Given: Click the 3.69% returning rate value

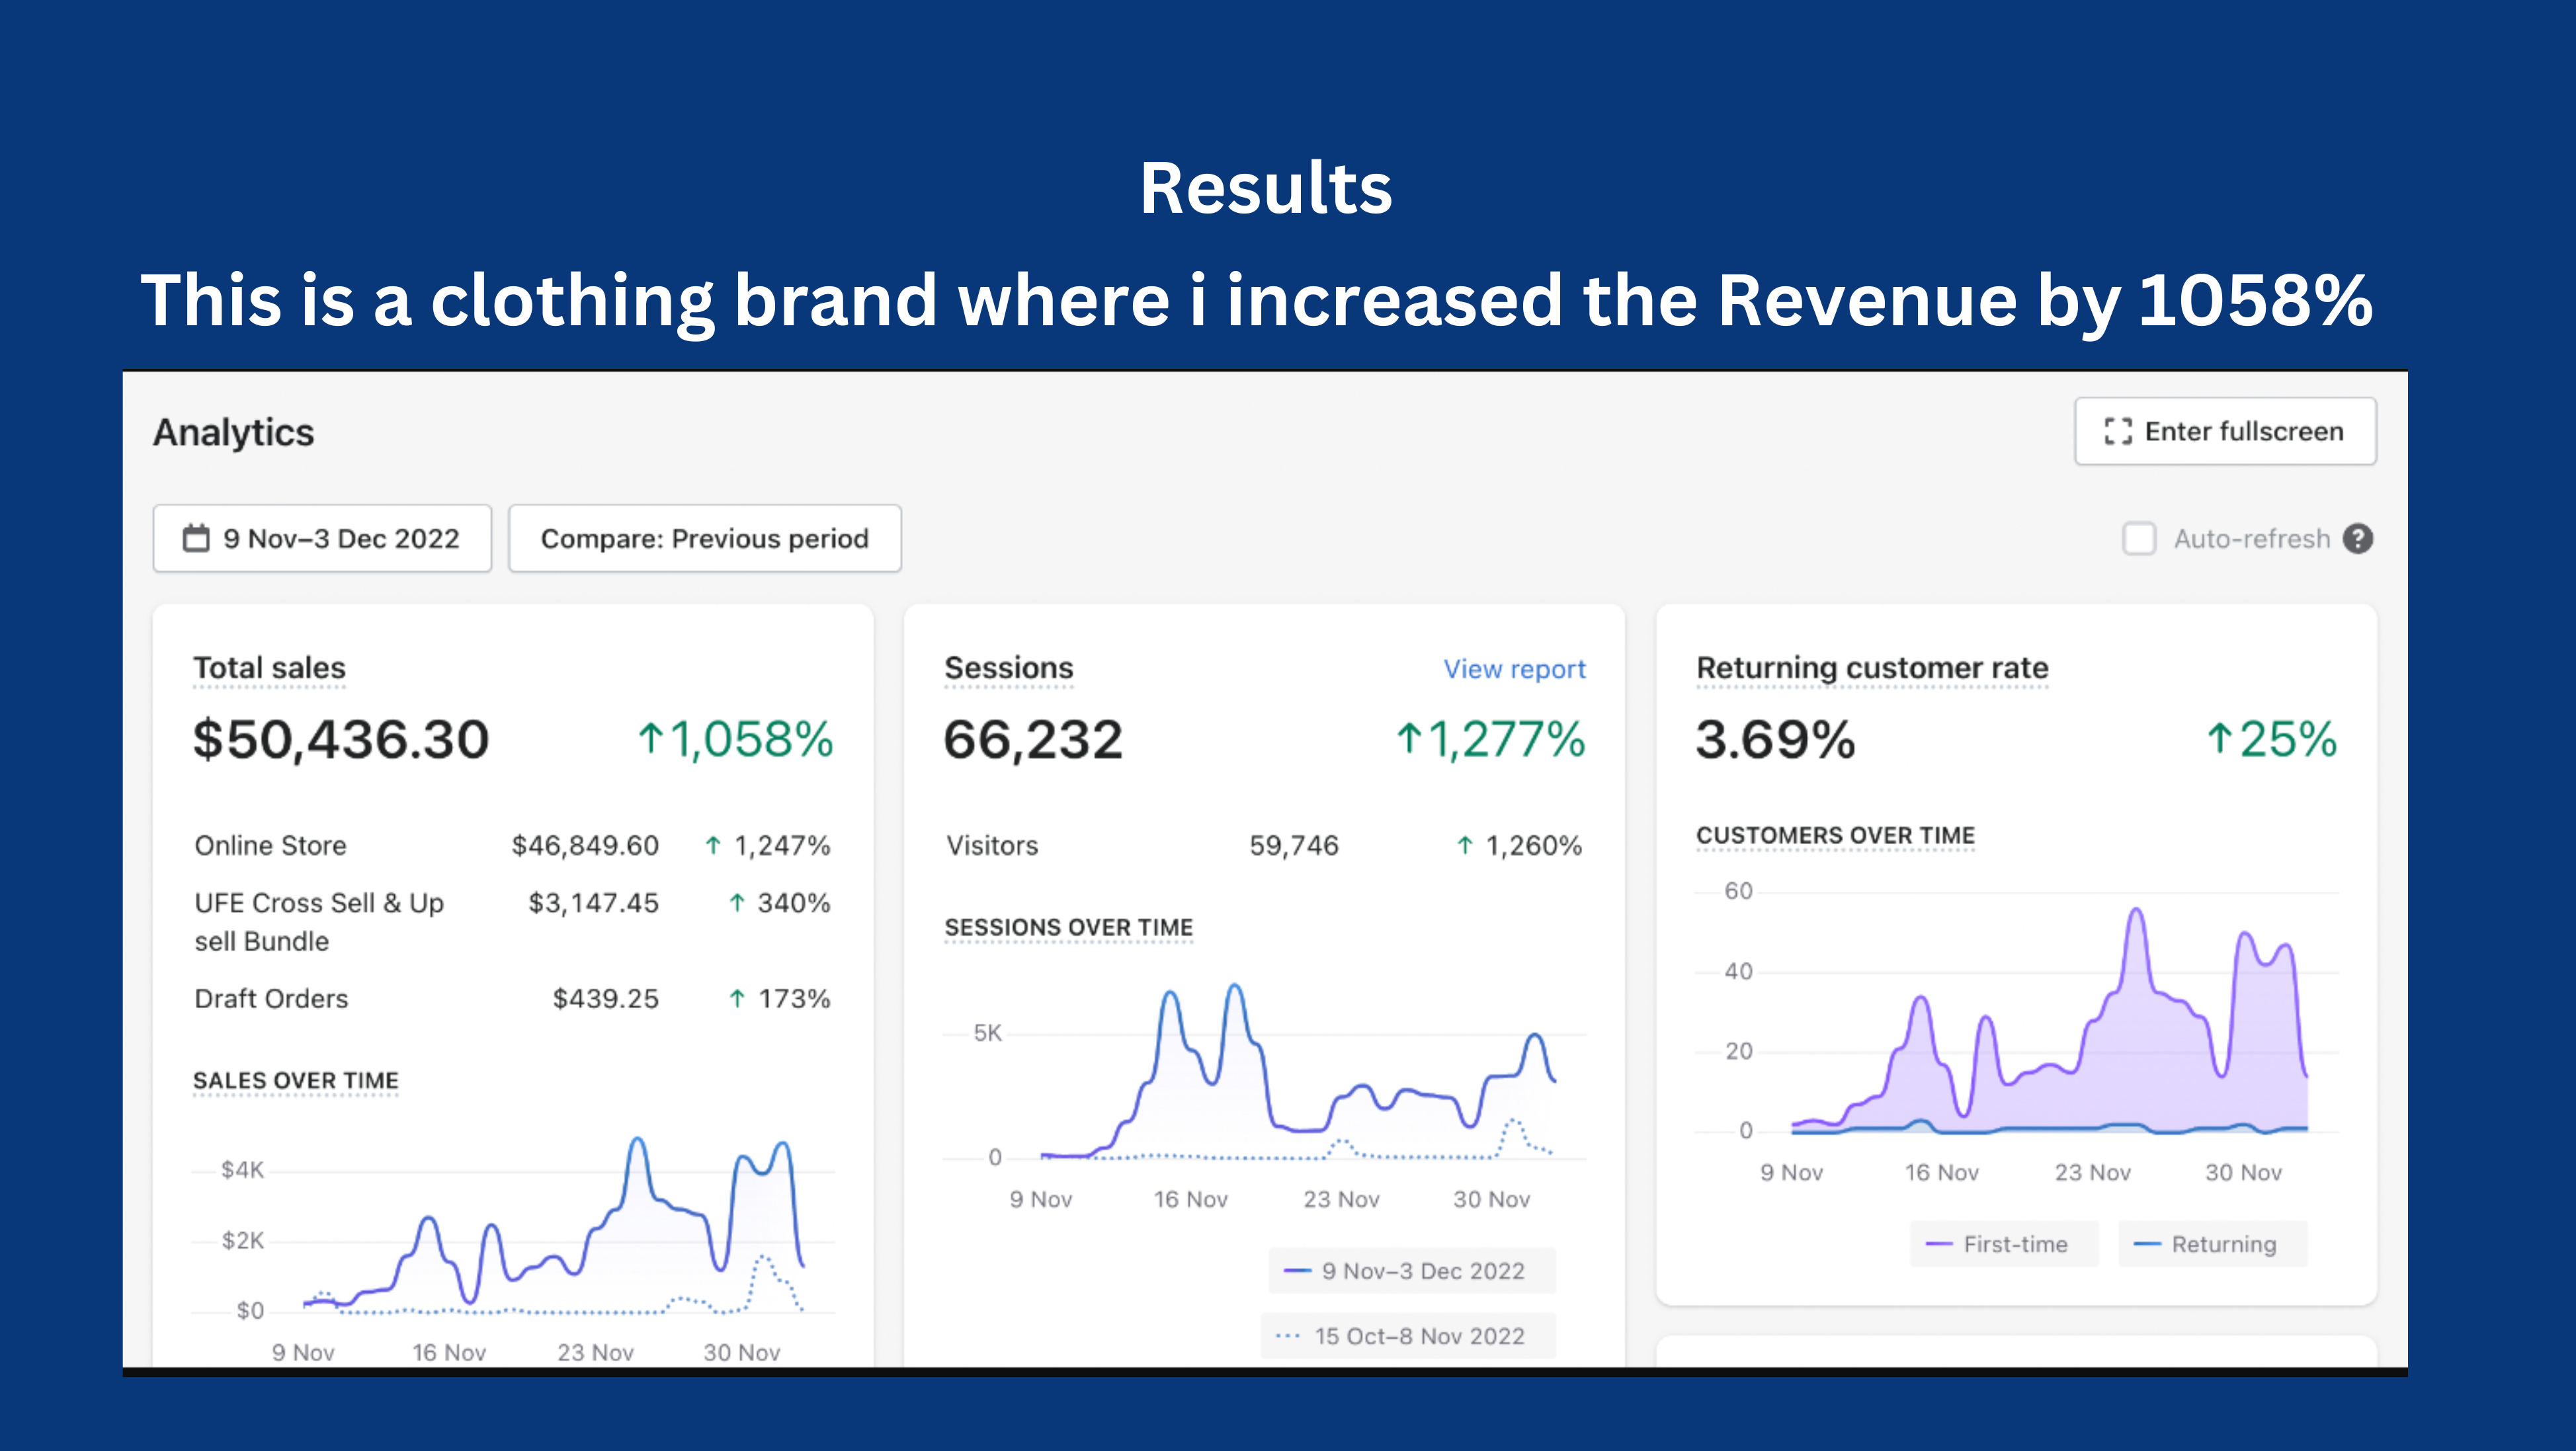Looking at the screenshot, I should pyautogui.click(x=1776, y=740).
